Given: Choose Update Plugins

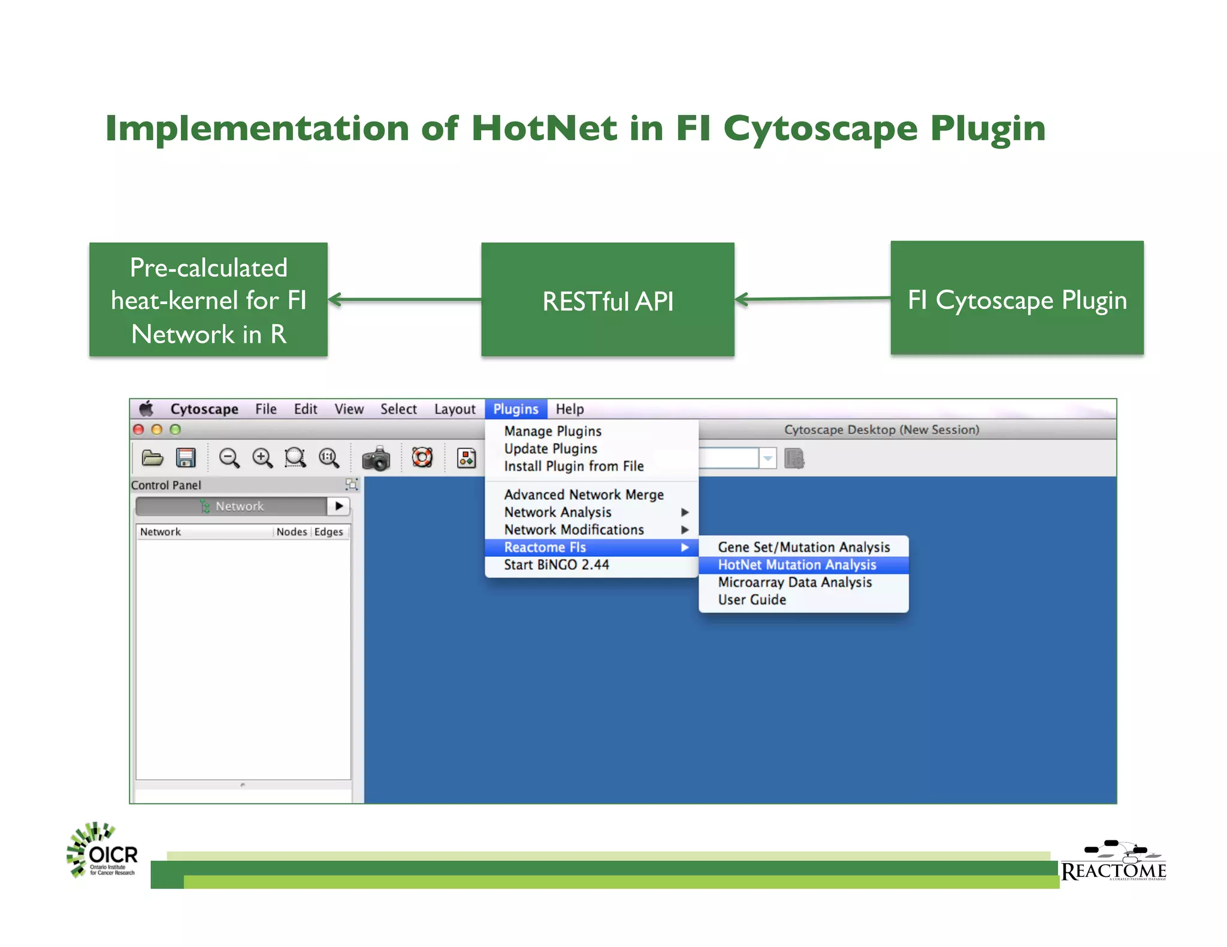Looking at the screenshot, I should click(x=591, y=449).
